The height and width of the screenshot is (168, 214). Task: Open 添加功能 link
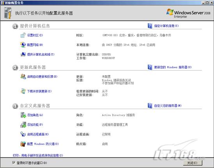[35, 125]
